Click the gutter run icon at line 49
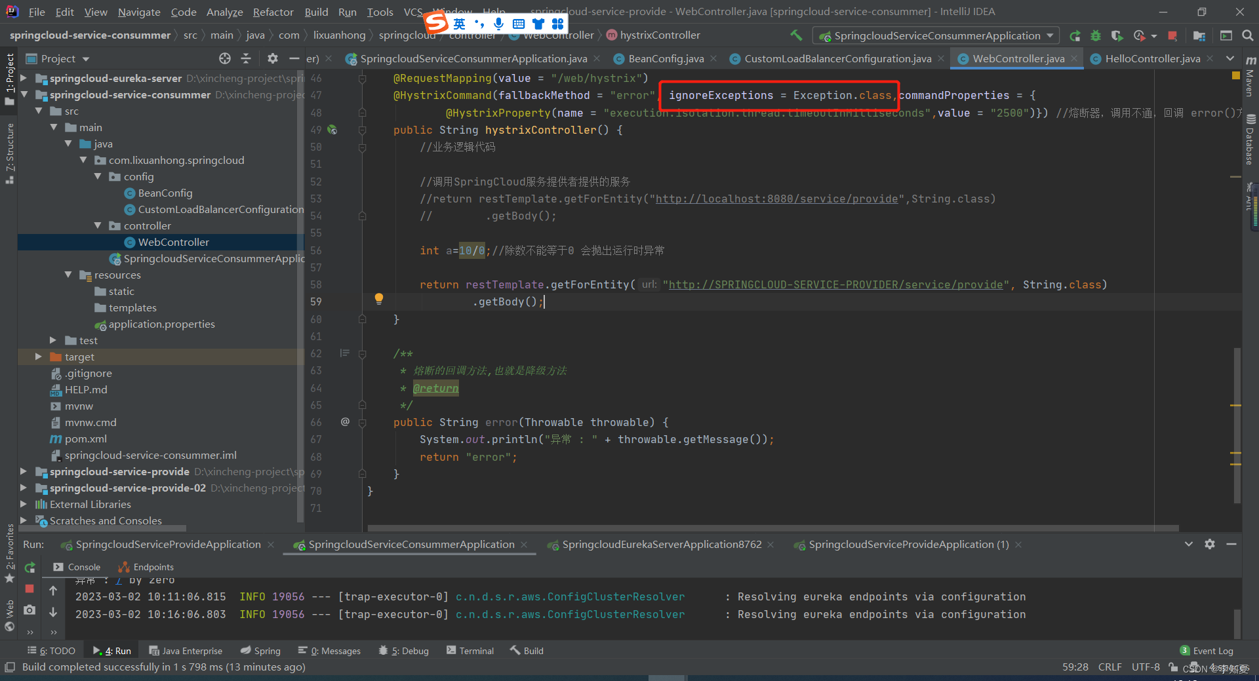This screenshot has width=1259, height=681. (332, 130)
